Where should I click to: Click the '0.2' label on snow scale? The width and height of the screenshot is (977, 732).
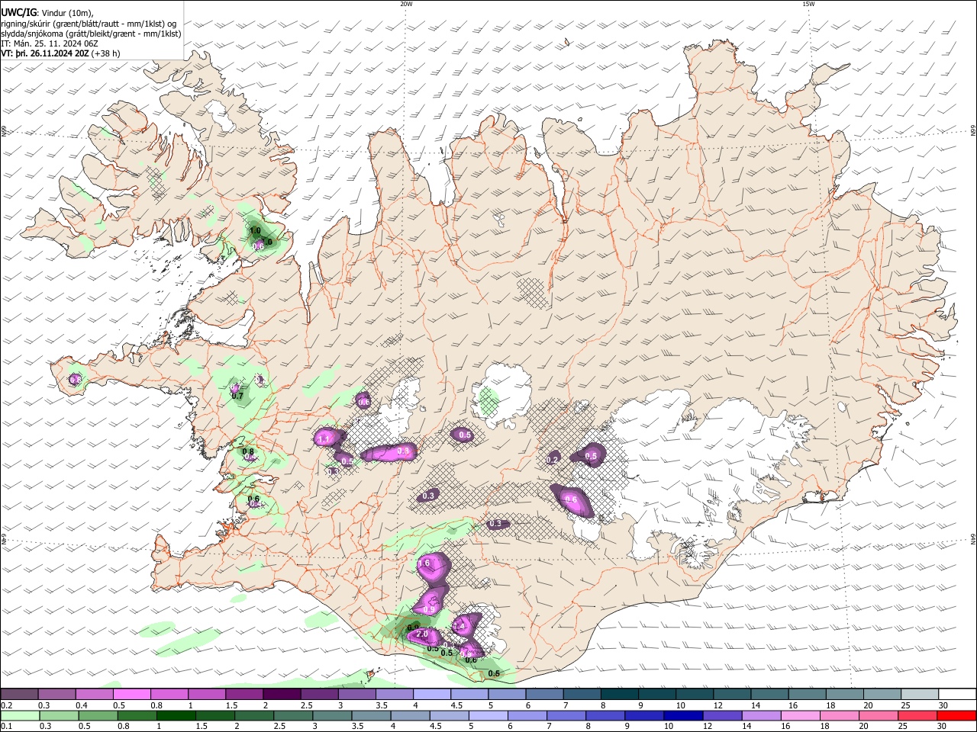click(x=6, y=705)
